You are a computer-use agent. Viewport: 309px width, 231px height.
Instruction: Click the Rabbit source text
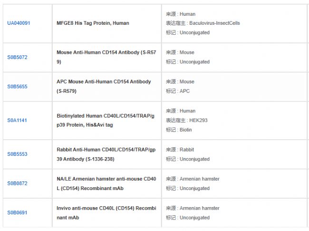coord(187,150)
